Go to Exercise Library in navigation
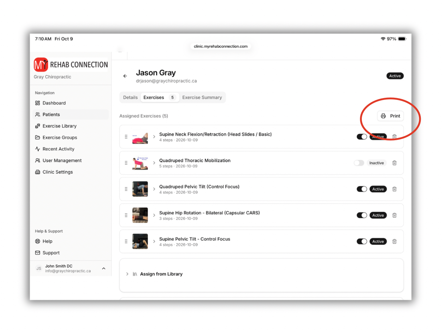The width and height of the screenshot is (443, 332). [x=71, y=126]
